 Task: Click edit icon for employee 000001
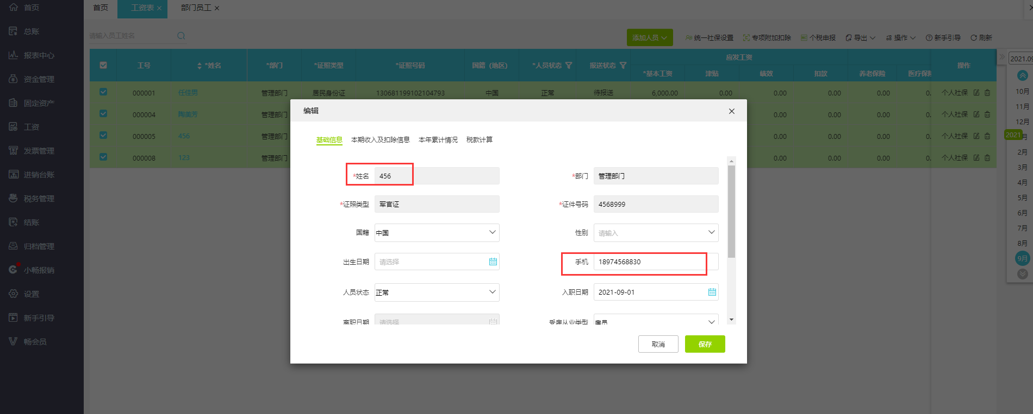[976, 93]
